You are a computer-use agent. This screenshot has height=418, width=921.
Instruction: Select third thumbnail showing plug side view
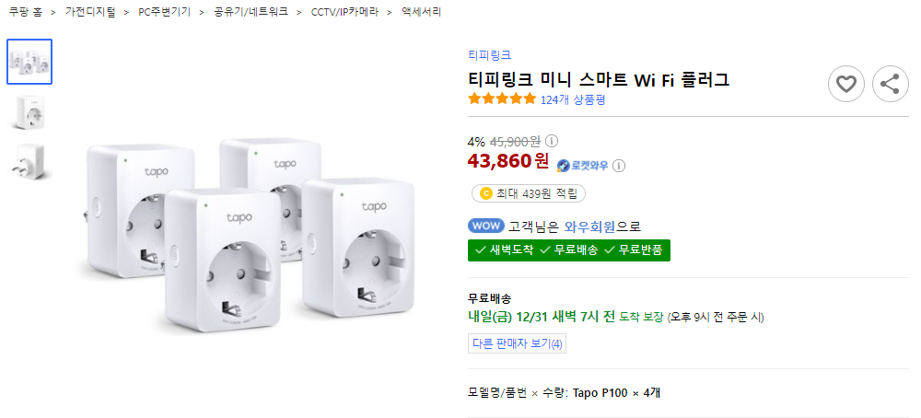(x=29, y=162)
